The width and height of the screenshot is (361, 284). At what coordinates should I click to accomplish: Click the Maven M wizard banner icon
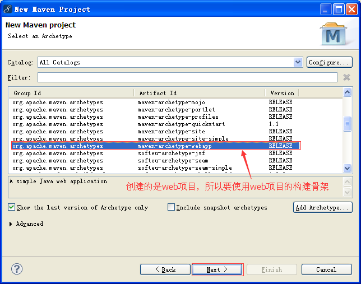[334, 34]
